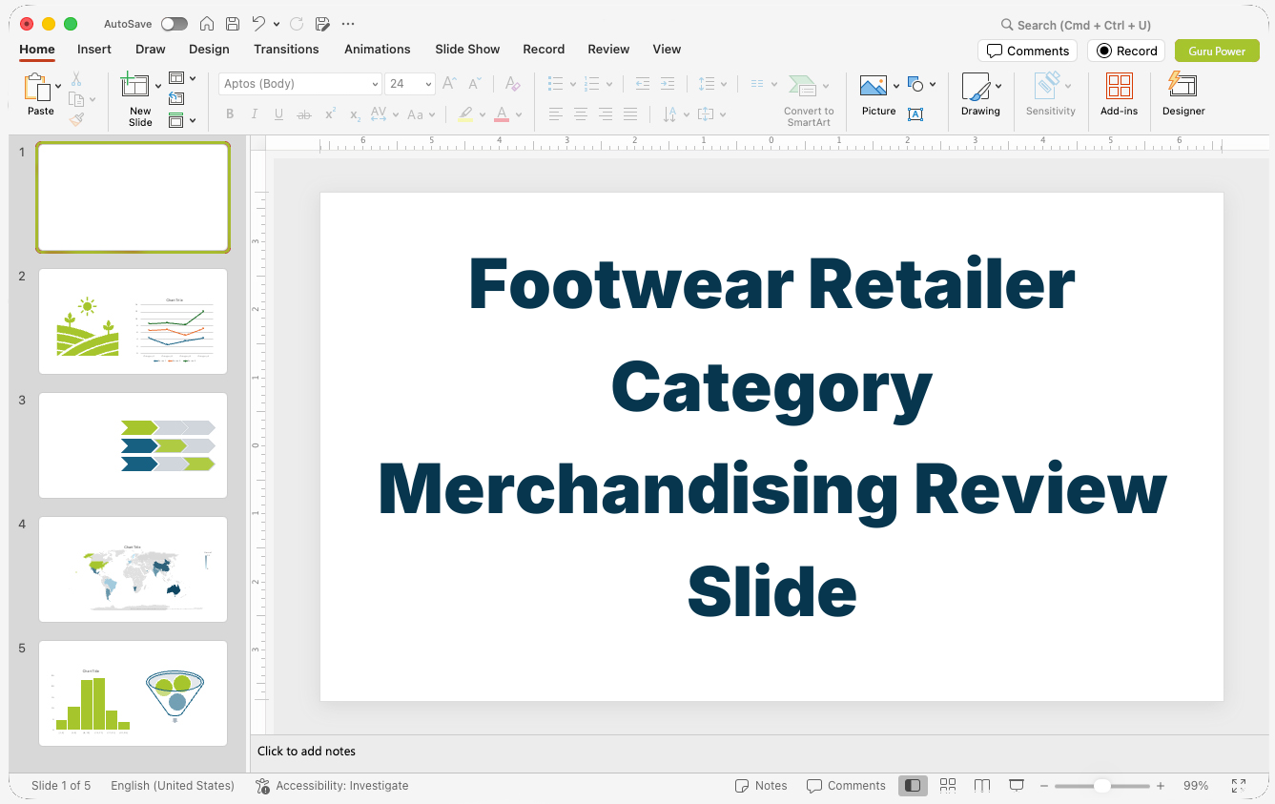Click the zoom slider handle
This screenshot has width=1275, height=804.
1101,786
